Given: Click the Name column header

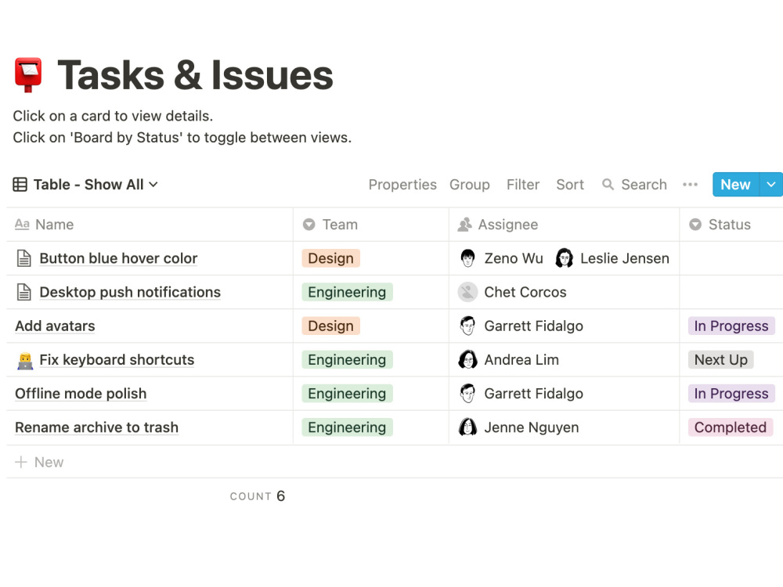Looking at the screenshot, I should (x=150, y=225).
